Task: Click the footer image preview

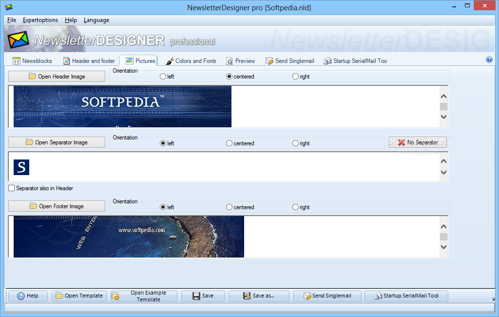Action: click(129, 237)
